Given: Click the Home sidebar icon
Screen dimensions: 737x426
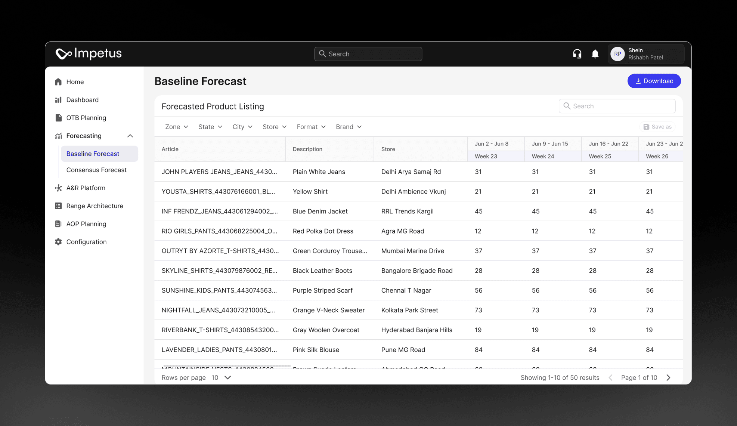Looking at the screenshot, I should click(x=58, y=82).
